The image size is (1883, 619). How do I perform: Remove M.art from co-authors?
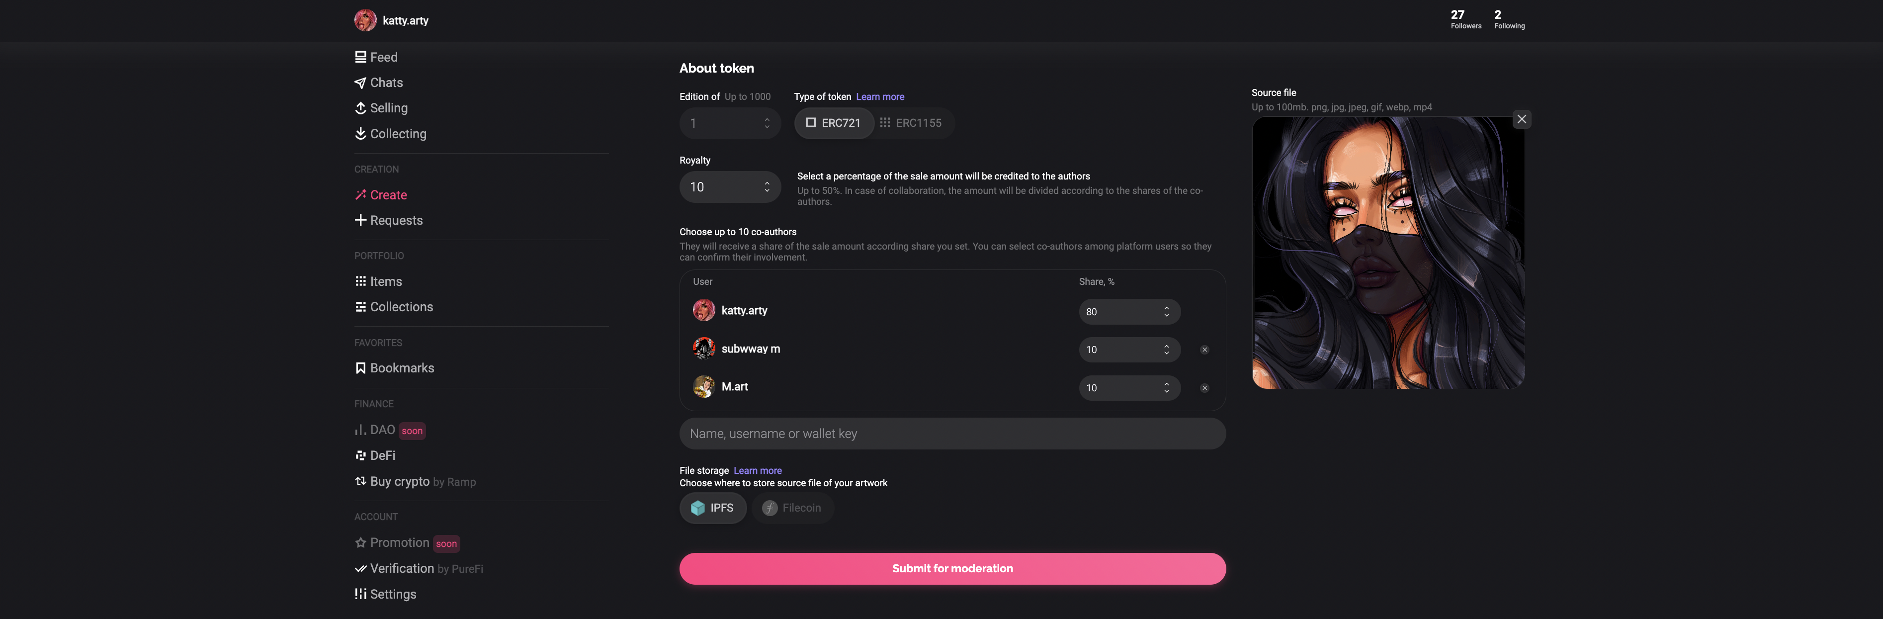1204,388
